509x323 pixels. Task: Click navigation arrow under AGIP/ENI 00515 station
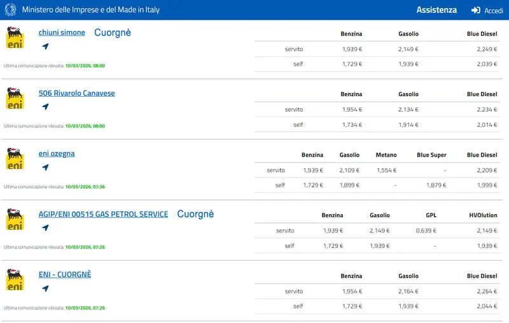[45, 228]
